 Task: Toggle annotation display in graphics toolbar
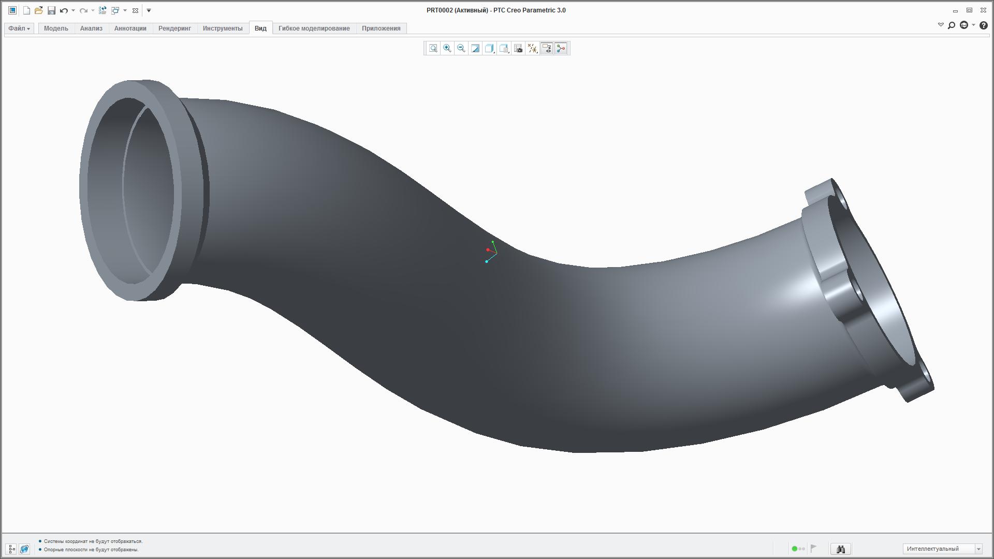click(x=547, y=49)
